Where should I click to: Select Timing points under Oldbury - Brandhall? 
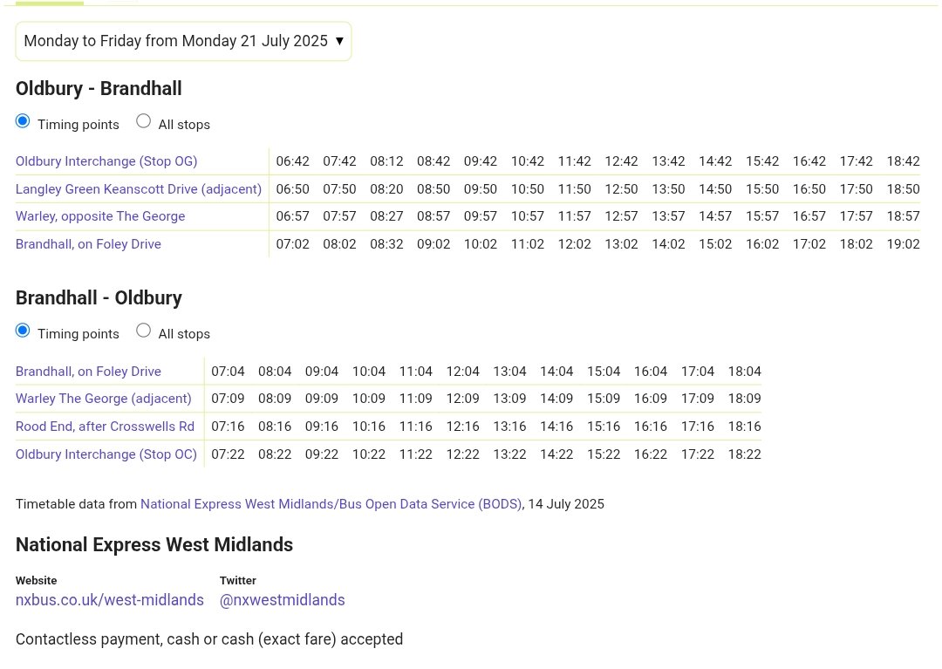click(x=23, y=121)
